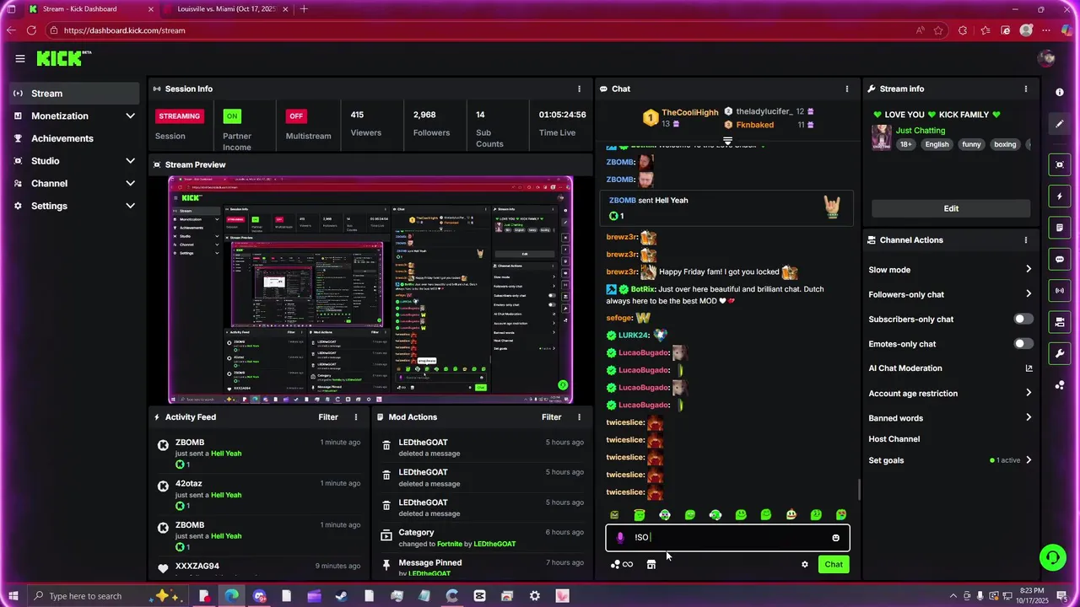
Task: Click the Multistream OFF indicator
Action: click(x=295, y=116)
